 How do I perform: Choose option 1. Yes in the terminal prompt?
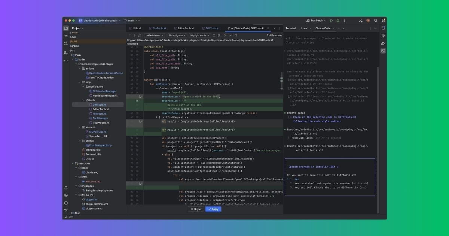click(294, 179)
